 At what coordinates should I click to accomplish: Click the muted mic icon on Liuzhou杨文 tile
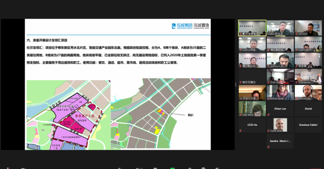pos(296,50)
